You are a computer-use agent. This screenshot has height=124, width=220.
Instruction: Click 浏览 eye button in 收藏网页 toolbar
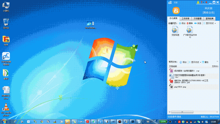point(198,23)
